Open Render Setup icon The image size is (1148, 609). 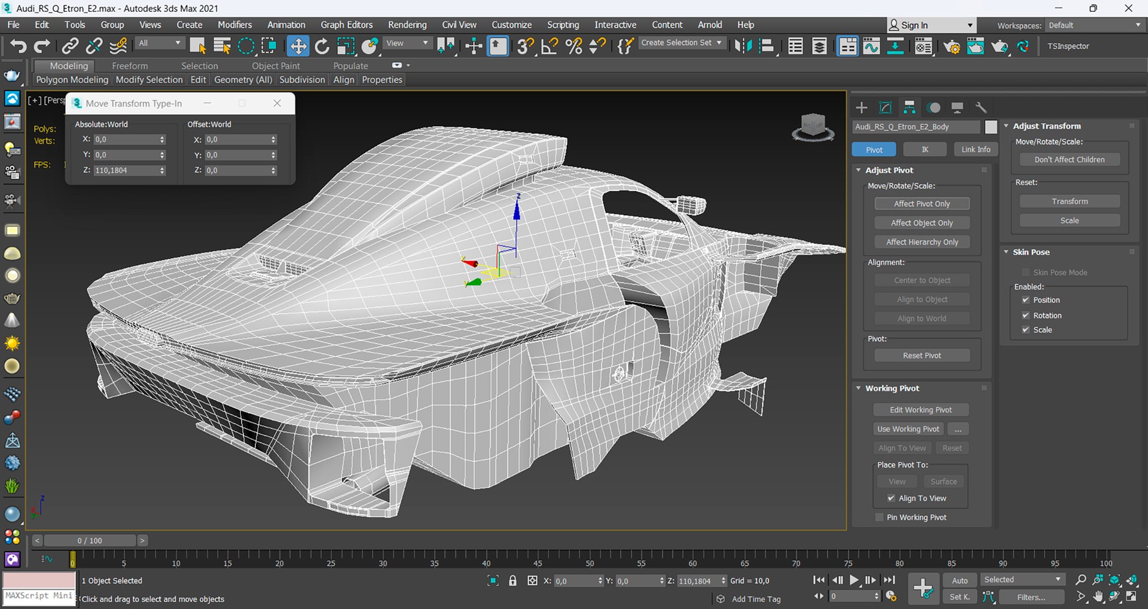[951, 46]
